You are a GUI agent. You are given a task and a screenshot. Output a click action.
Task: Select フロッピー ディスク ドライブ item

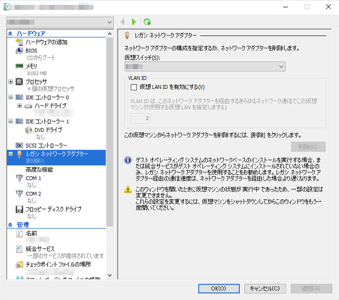click(x=53, y=209)
